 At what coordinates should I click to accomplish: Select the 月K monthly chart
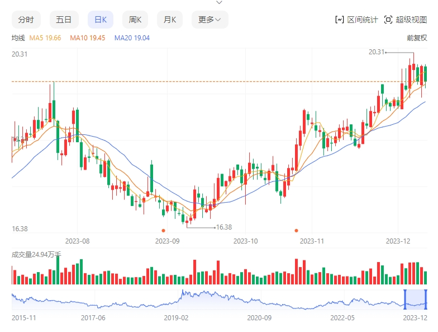click(x=170, y=20)
